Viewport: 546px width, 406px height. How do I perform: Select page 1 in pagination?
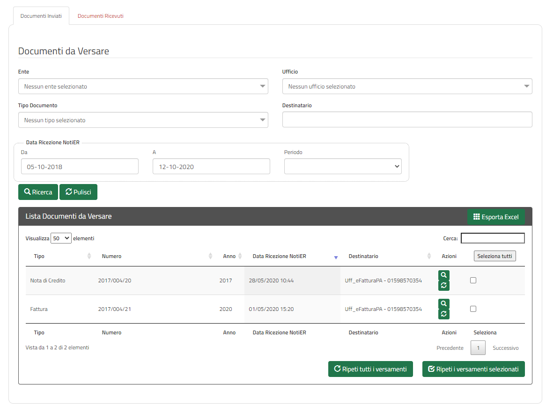[478, 348]
